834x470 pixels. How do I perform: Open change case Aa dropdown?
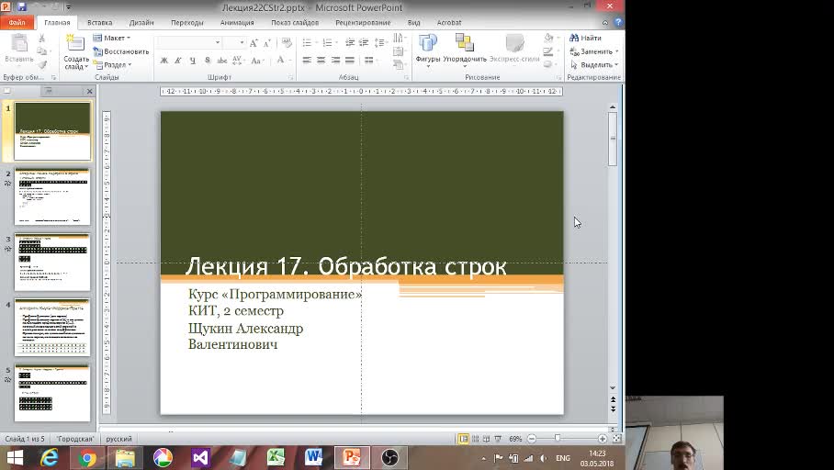(x=257, y=61)
